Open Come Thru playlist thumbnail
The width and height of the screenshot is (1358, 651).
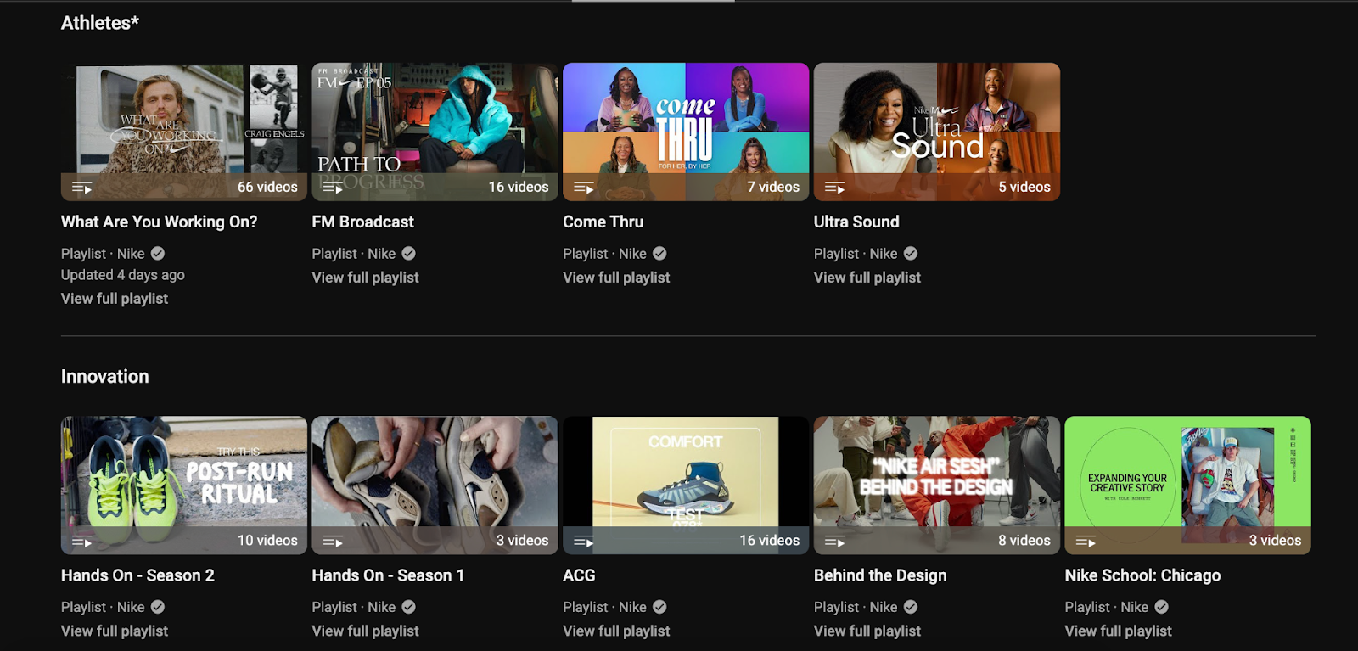point(686,132)
